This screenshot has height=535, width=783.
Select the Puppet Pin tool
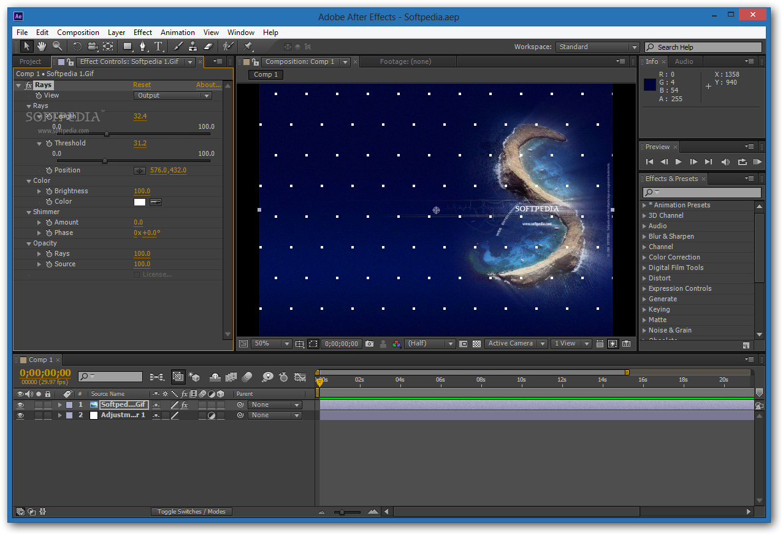pyautogui.click(x=248, y=46)
